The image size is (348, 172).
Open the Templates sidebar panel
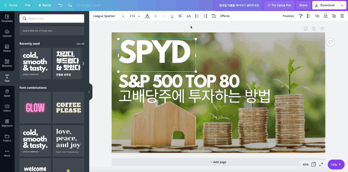coord(7,18)
